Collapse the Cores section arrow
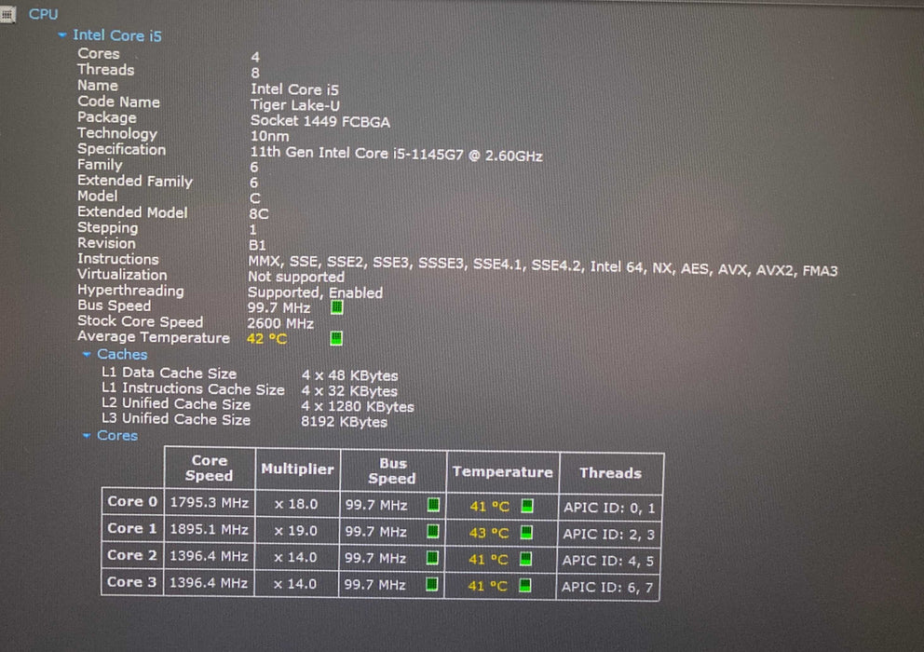The height and width of the screenshot is (652, 924). 86,436
